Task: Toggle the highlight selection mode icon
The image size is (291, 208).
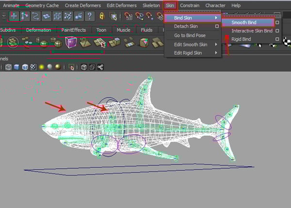Action: (x=113, y=16)
